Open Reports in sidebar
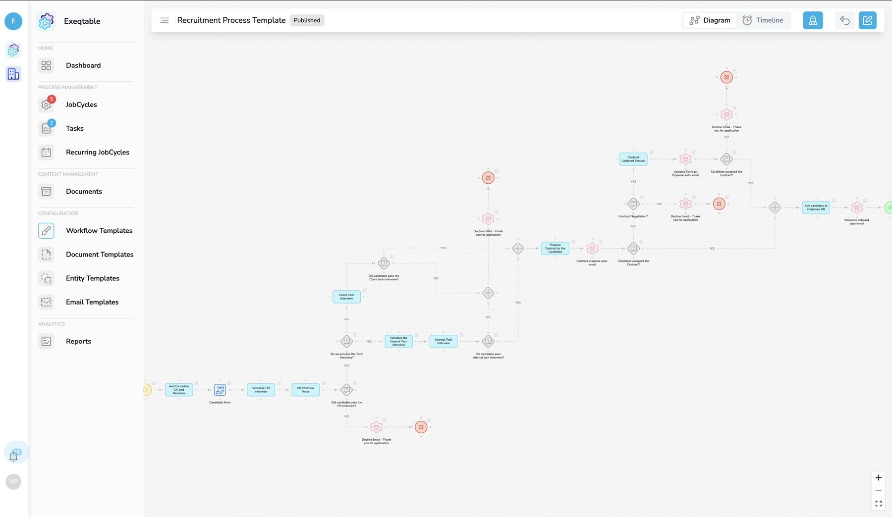This screenshot has width=892, height=517. (x=86, y=341)
